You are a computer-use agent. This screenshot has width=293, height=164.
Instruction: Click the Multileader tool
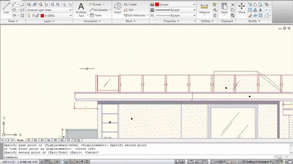[x=99, y=10]
